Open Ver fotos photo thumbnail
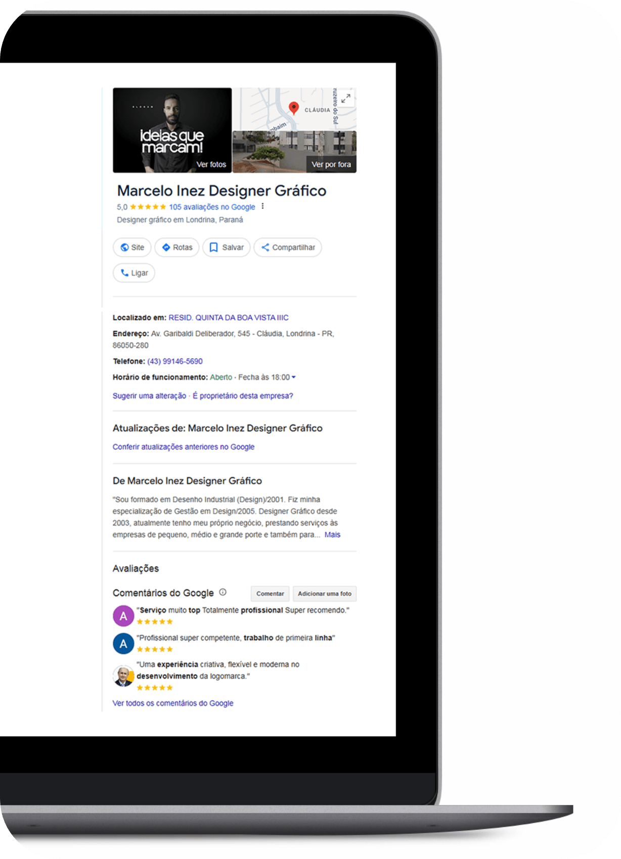The height and width of the screenshot is (859, 621). 172,130
